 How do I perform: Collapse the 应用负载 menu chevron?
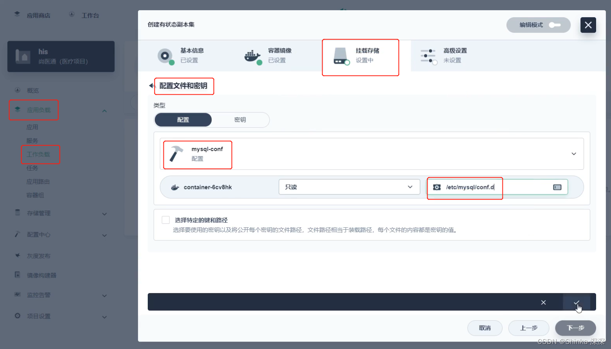click(105, 111)
